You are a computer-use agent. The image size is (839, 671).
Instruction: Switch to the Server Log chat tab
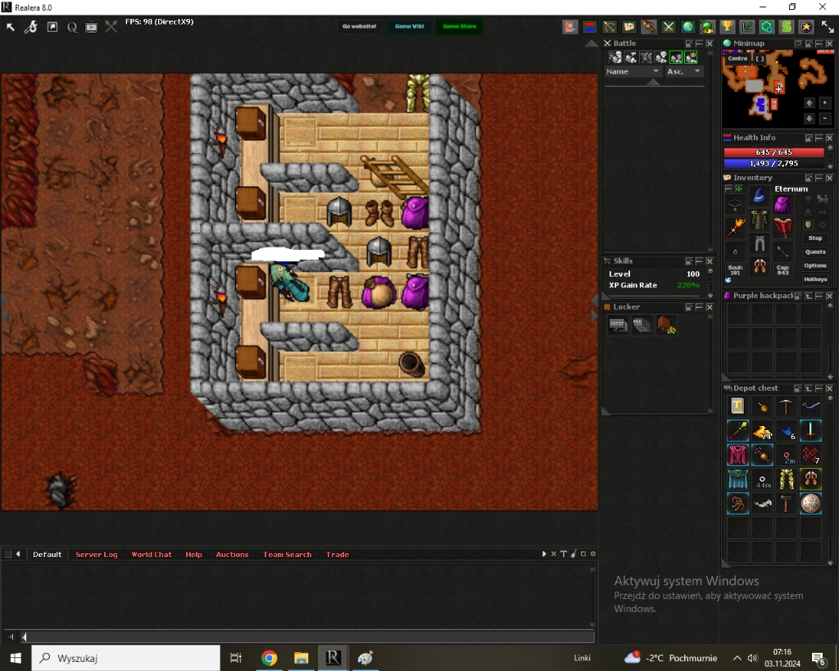(97, 555)
